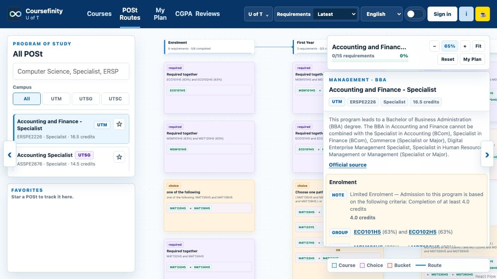Click the Choice legend swatch
The height and width of the screenshot is (279, 497).
point(362,265)
